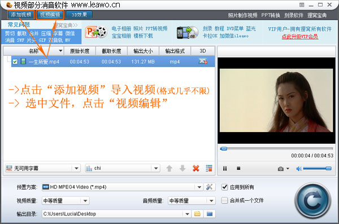Open the 输出目录 path dropdown

[116, 214]
